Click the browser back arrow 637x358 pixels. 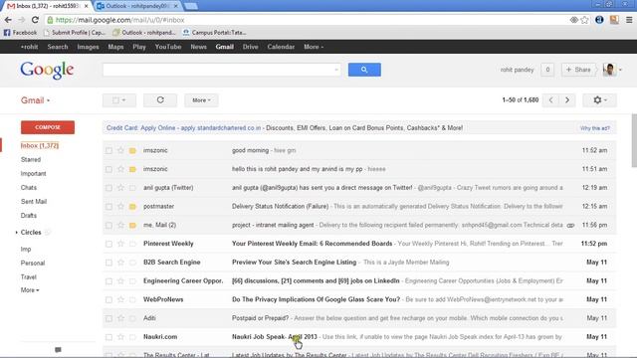tap(8, 20)
